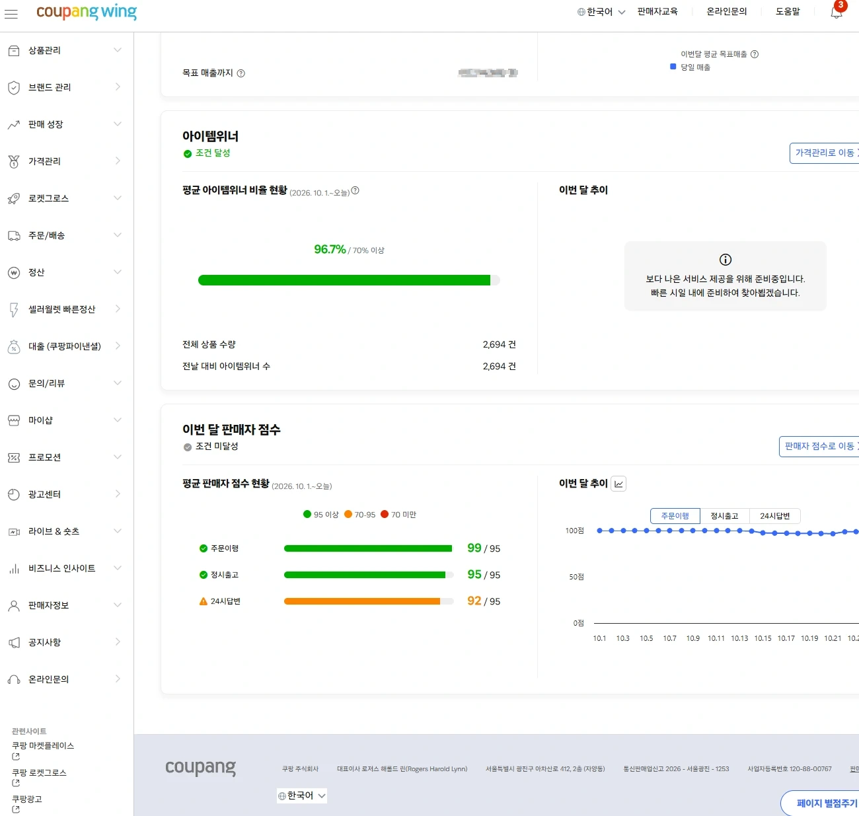Click the 96.7% item winner progress bar

click(x=349, y=280)
